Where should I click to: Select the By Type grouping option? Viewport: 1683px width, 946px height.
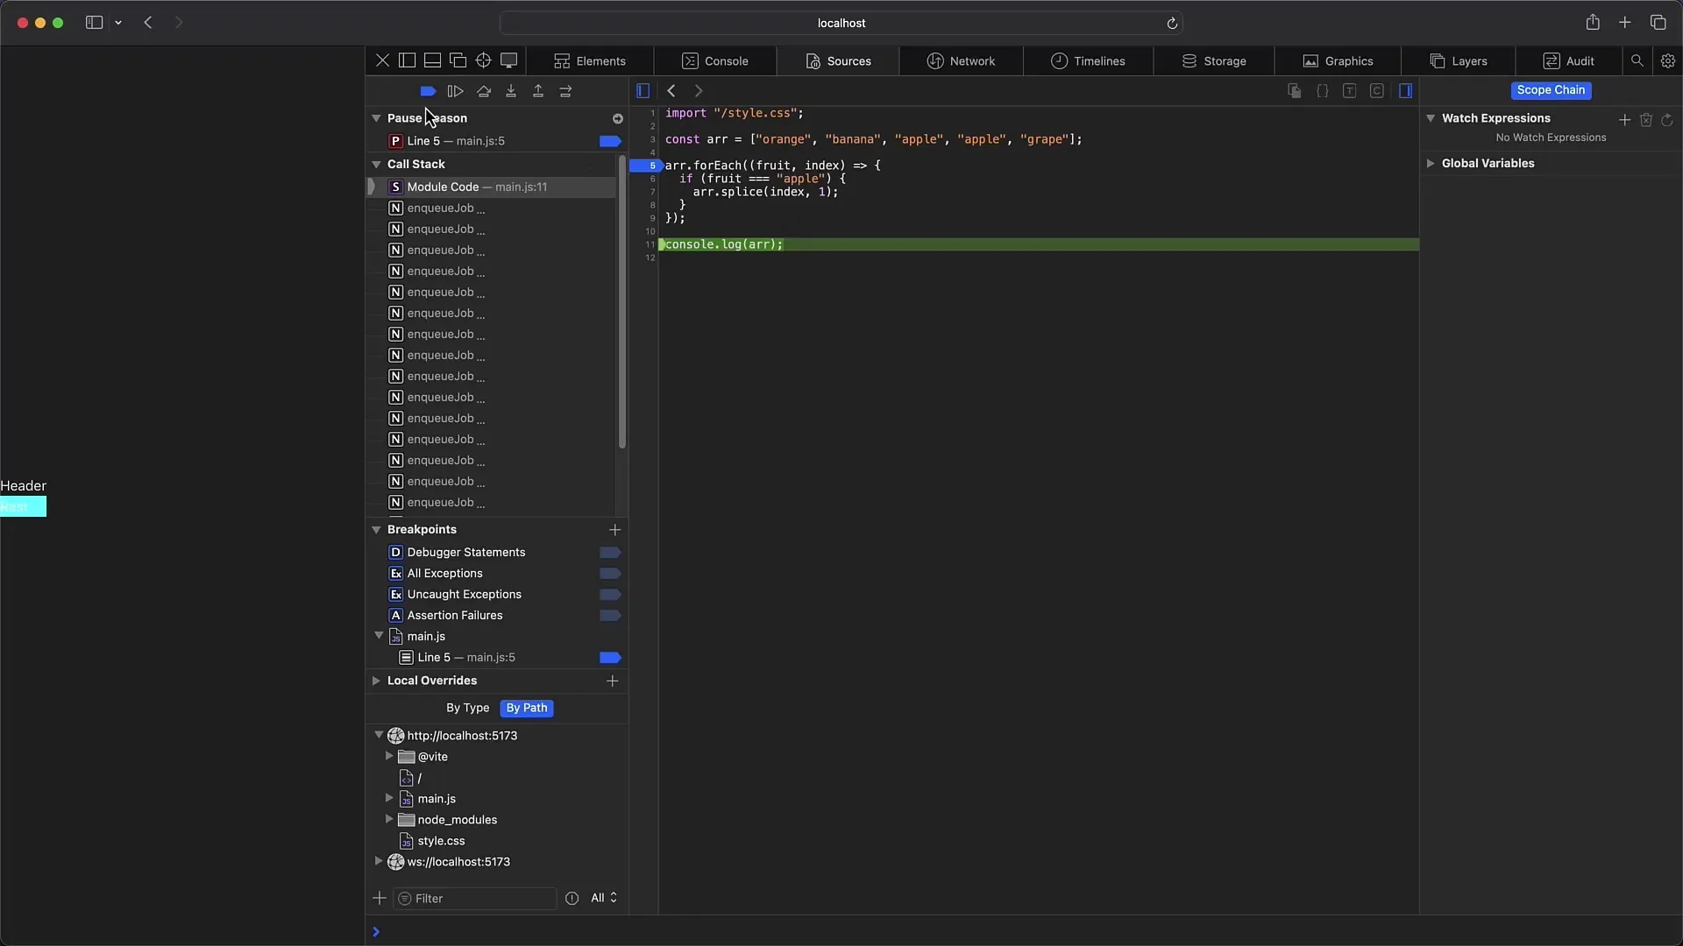pos(467,708)
